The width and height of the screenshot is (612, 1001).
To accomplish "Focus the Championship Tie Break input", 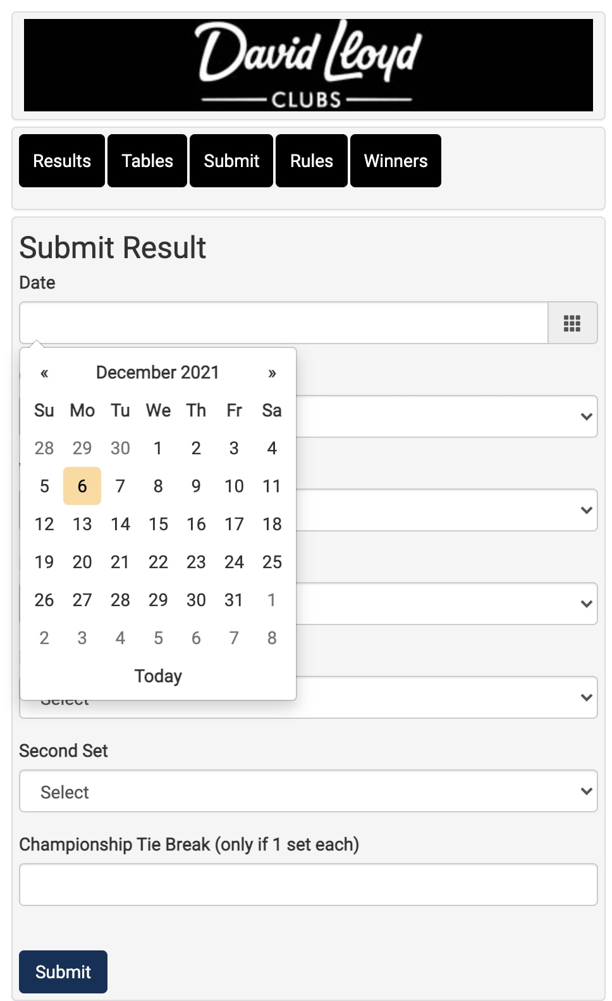I will coord(309,885).
